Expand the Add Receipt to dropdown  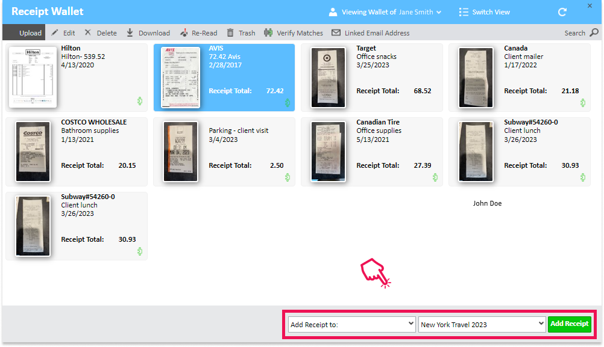coord(351,324)
